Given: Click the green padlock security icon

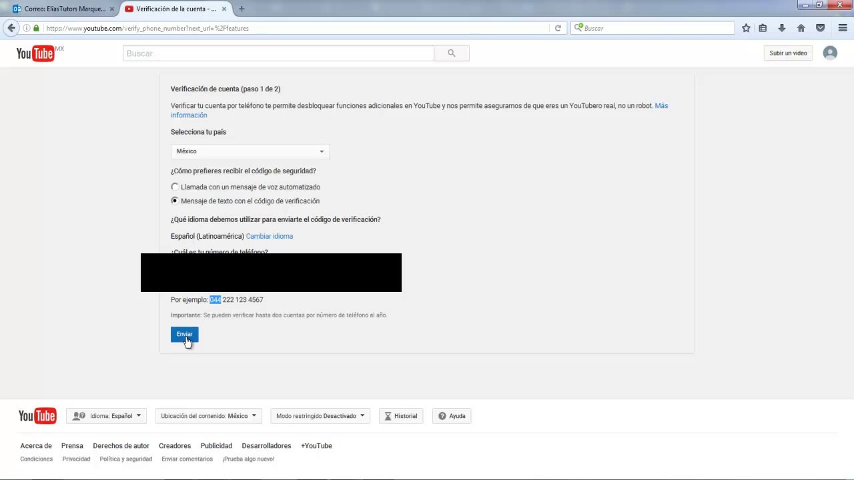Looking at the screenshot, I should (x=36, y=28).
